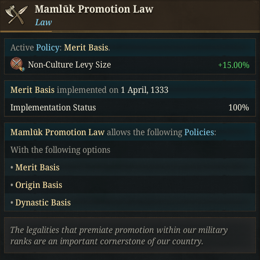This screenshot has width=260, height=260.
Task: Click the gold Mamlūk Promotion Law policies header
Action: click(57, 132)
